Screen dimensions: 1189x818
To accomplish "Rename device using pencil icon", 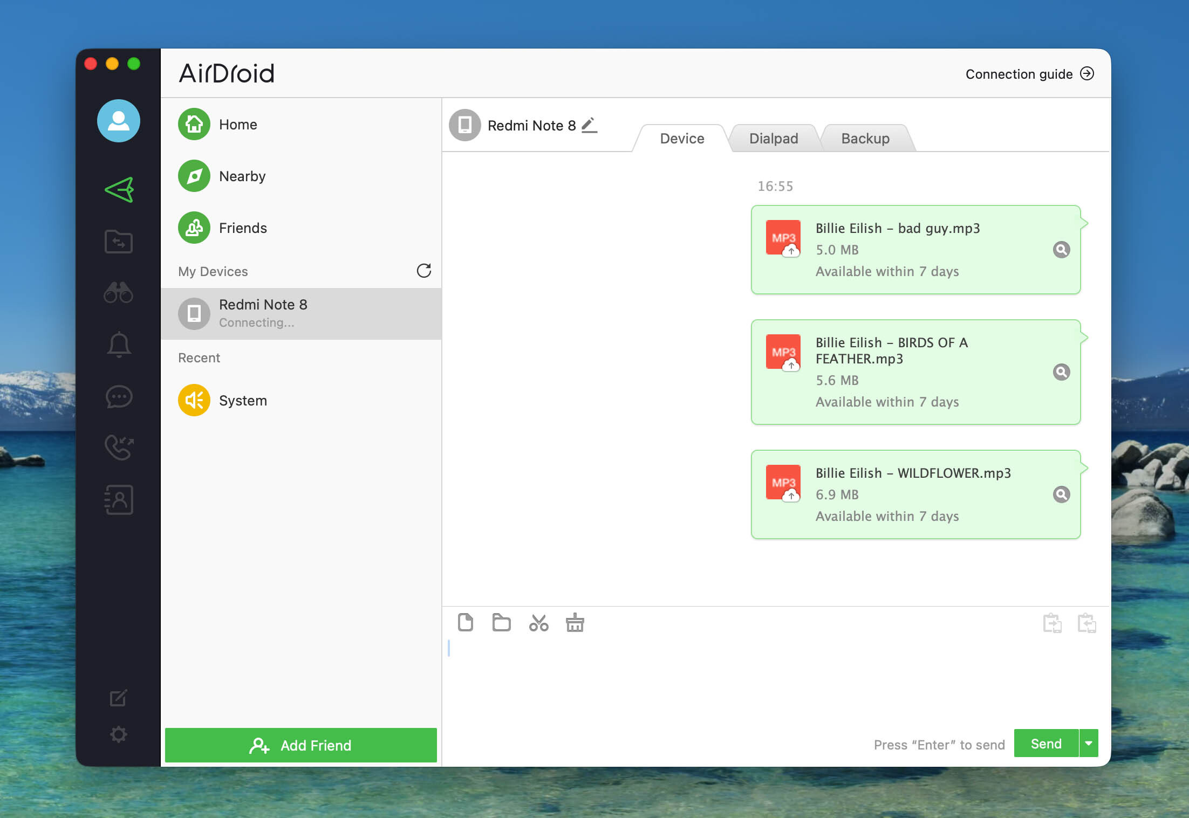I will 589,125.
